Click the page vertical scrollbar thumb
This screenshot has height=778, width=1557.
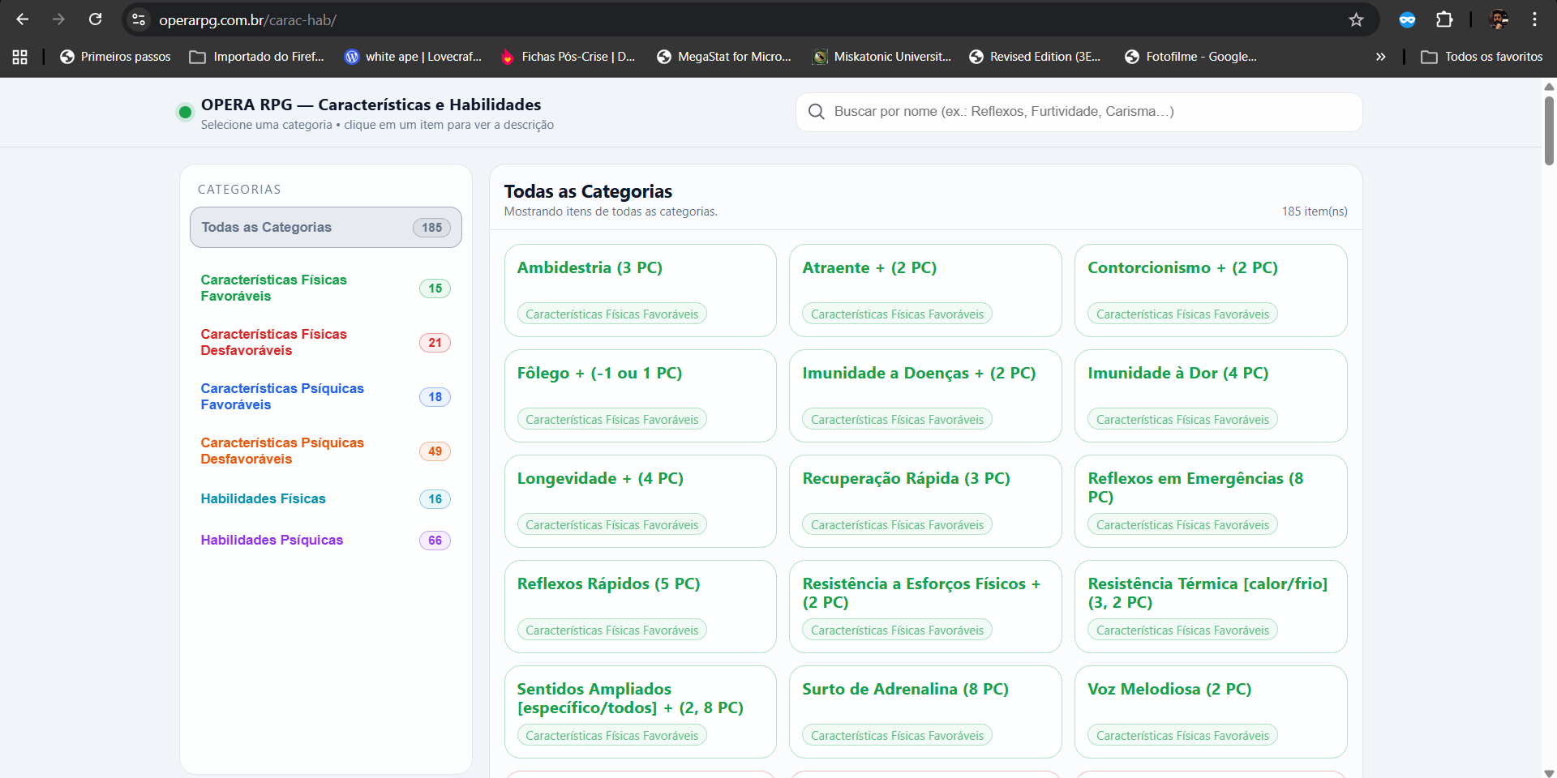pos(1549,130)
